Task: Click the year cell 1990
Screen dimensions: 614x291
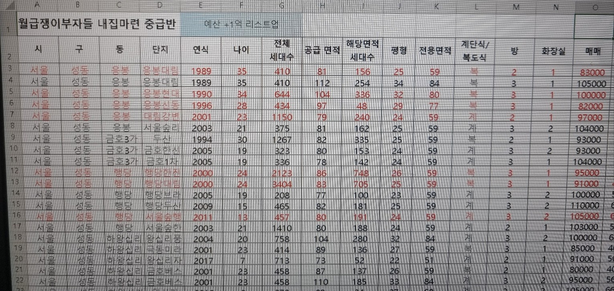Action: point(202,94)
